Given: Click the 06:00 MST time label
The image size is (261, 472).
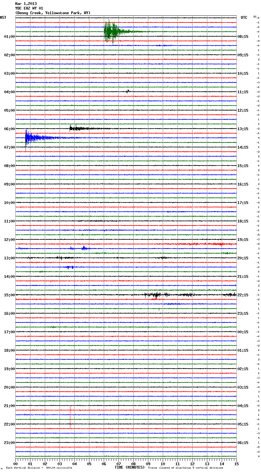Looking at the screenshot, I should [x=10, y=129].
